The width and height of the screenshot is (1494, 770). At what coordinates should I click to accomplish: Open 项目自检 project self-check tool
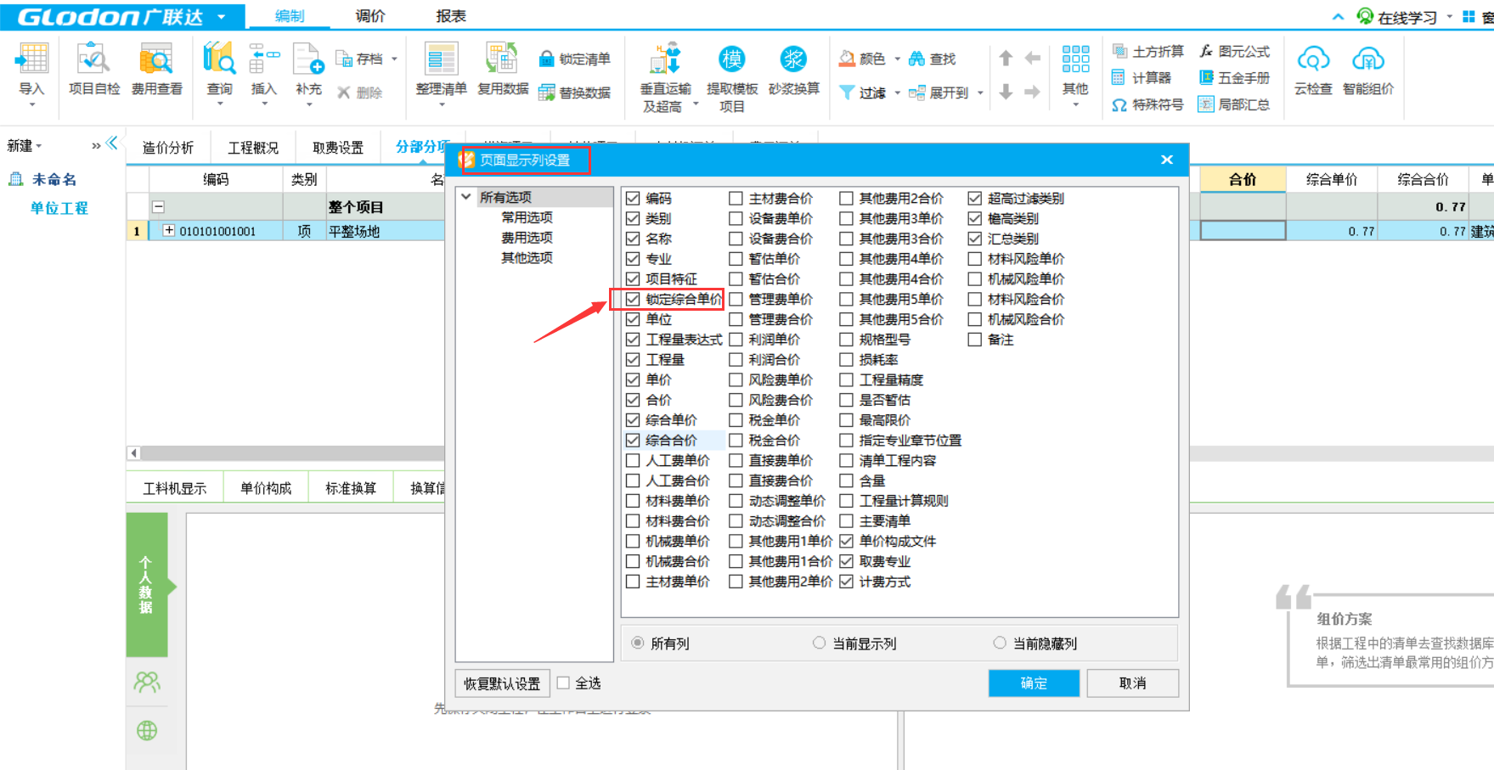pyautogui.click(x=93, y=70)
